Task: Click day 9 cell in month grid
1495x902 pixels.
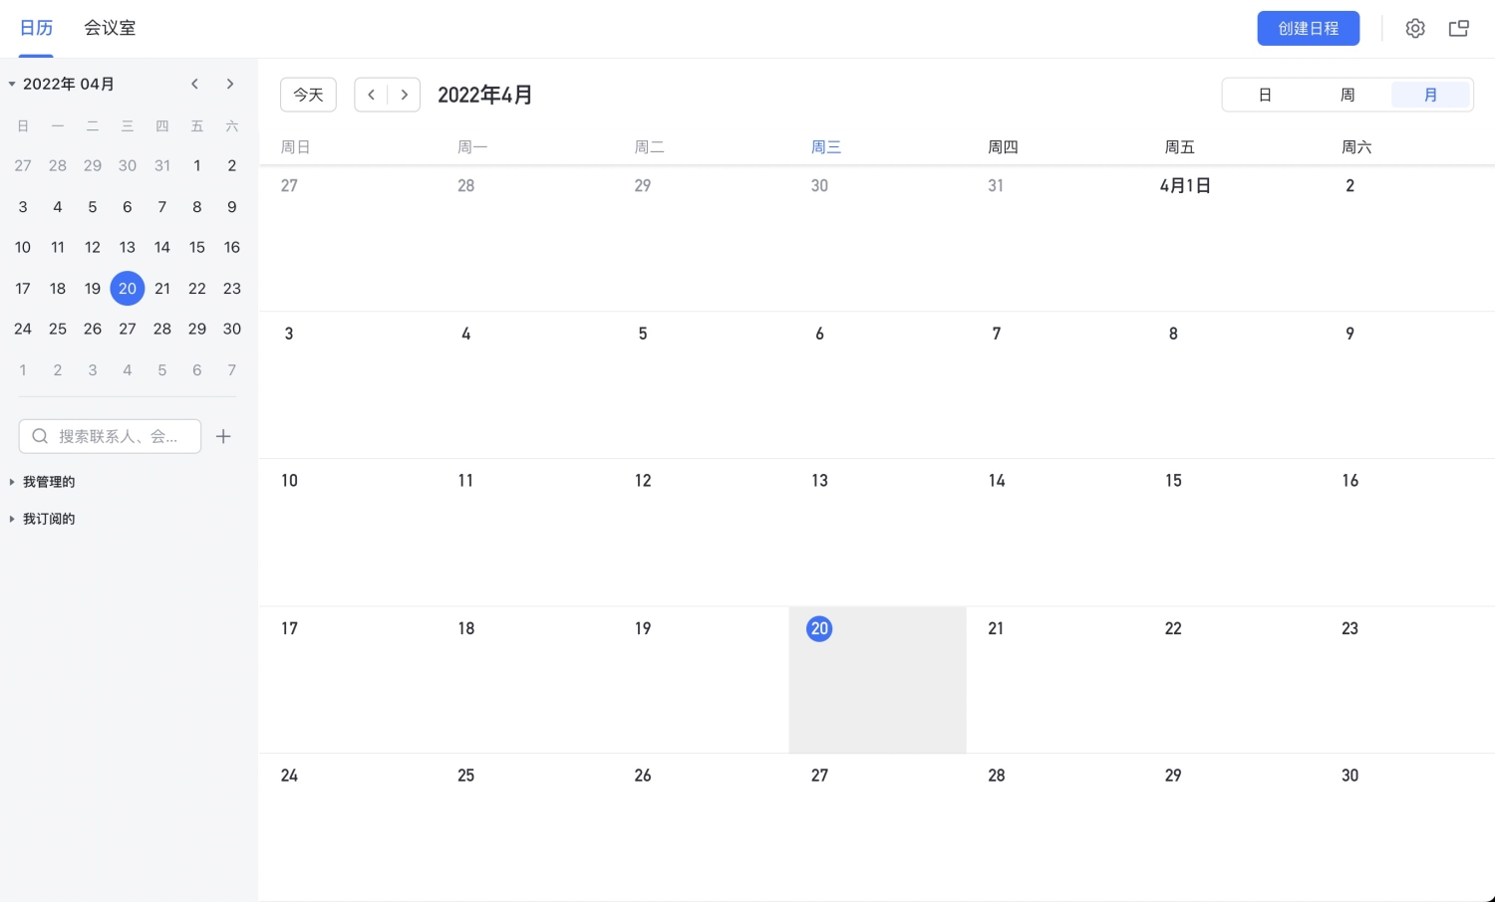Action: coord(1407,385)
